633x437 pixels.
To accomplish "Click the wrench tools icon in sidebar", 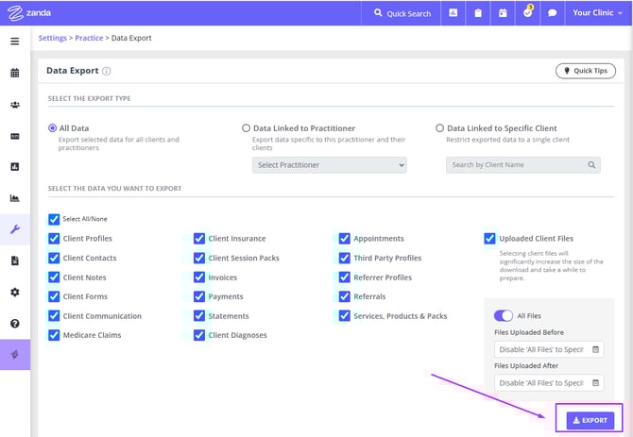I will 14,229.
